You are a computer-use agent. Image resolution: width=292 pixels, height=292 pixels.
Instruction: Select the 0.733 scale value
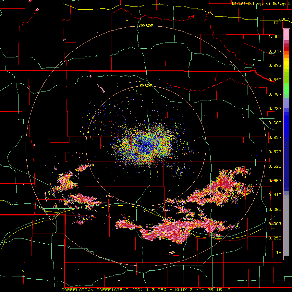275,109
